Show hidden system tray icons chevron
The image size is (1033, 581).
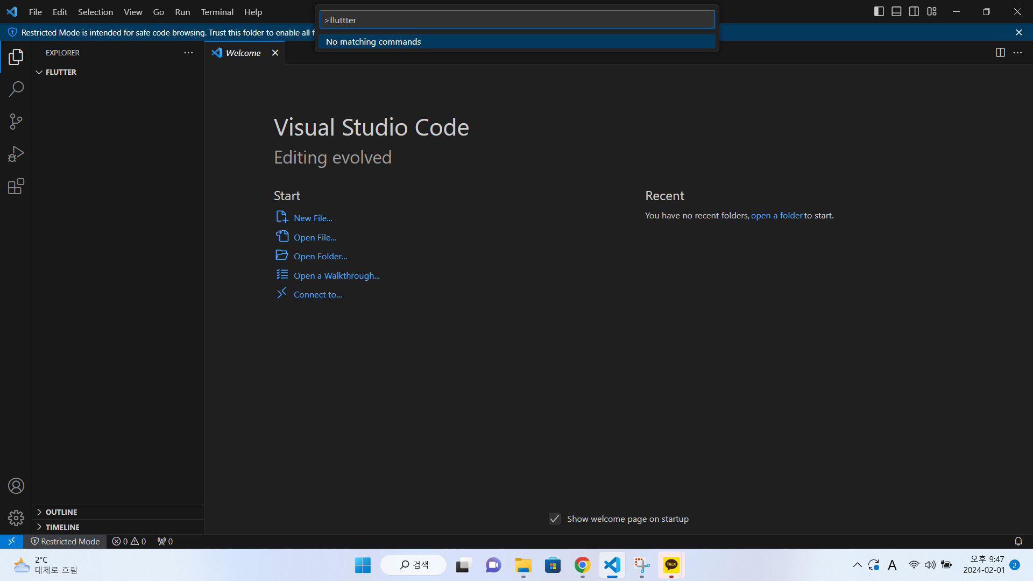point(858,565)
